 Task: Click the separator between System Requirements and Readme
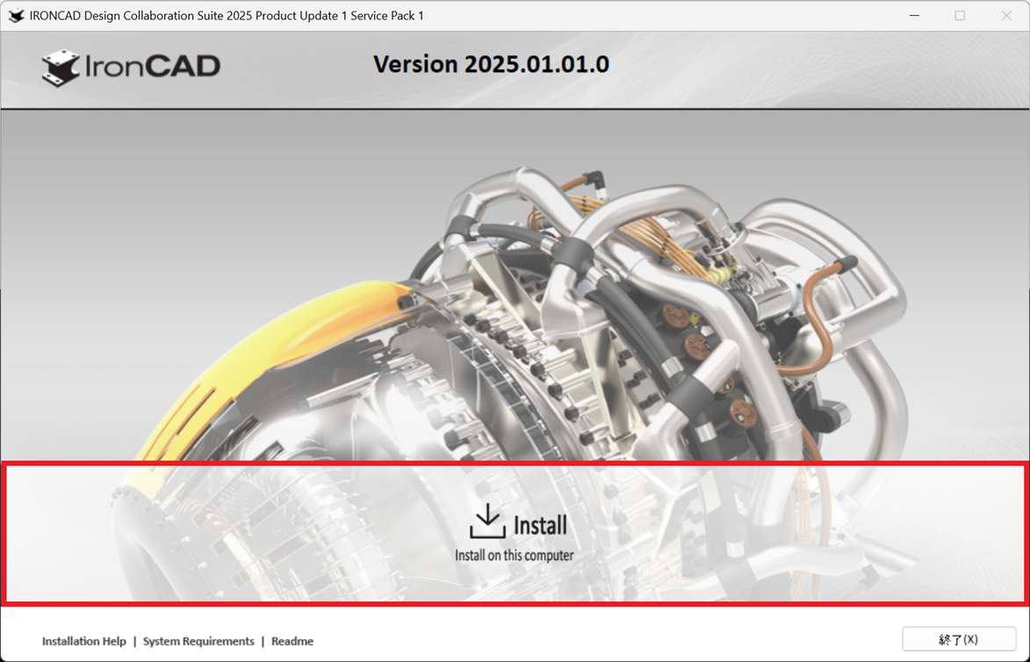pos(263,641)
